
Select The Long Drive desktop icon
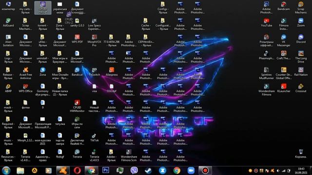coord(301,57)
